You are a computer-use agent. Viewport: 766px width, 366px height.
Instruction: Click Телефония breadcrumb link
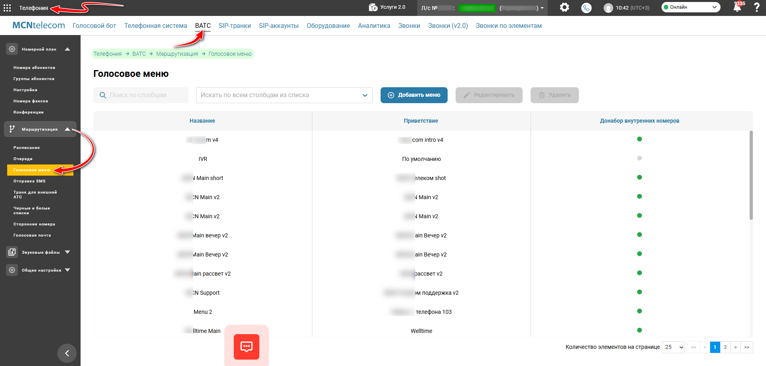point(107,54)
